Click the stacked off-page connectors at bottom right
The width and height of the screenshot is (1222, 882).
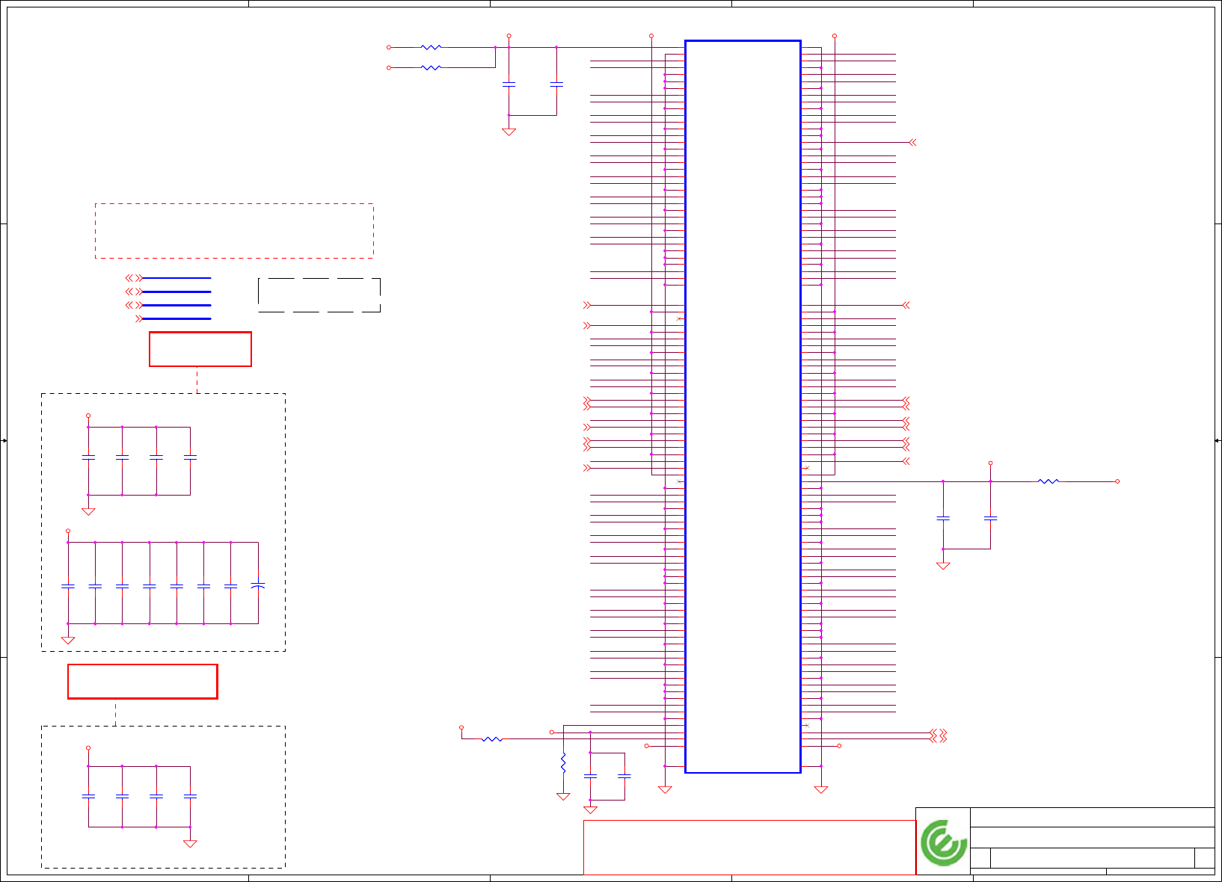938,735
